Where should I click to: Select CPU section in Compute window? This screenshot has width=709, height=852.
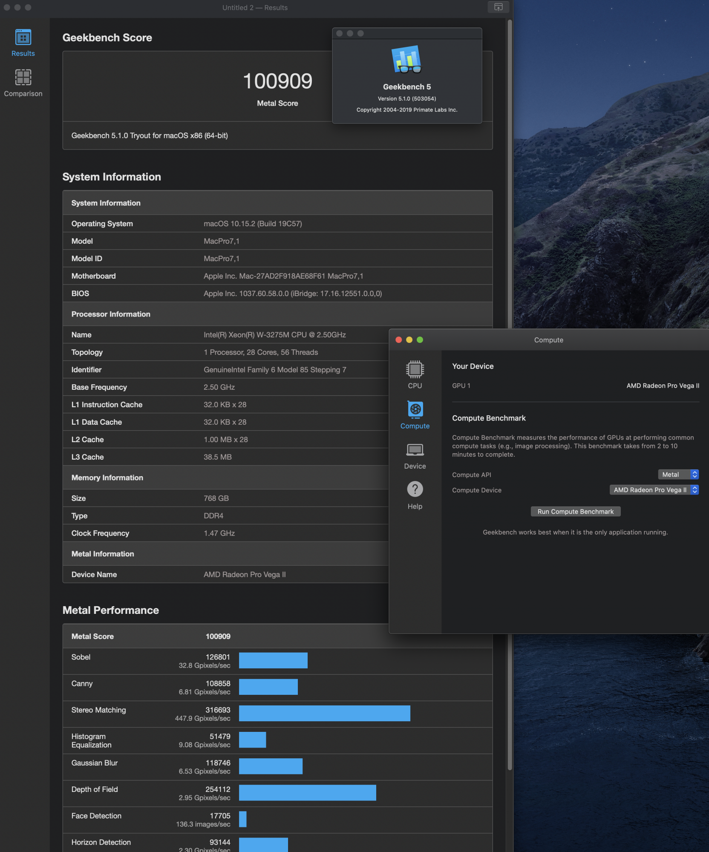[415, 374]
